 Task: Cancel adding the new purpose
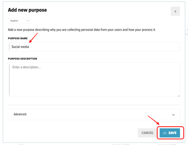click(x=147, y=133)
